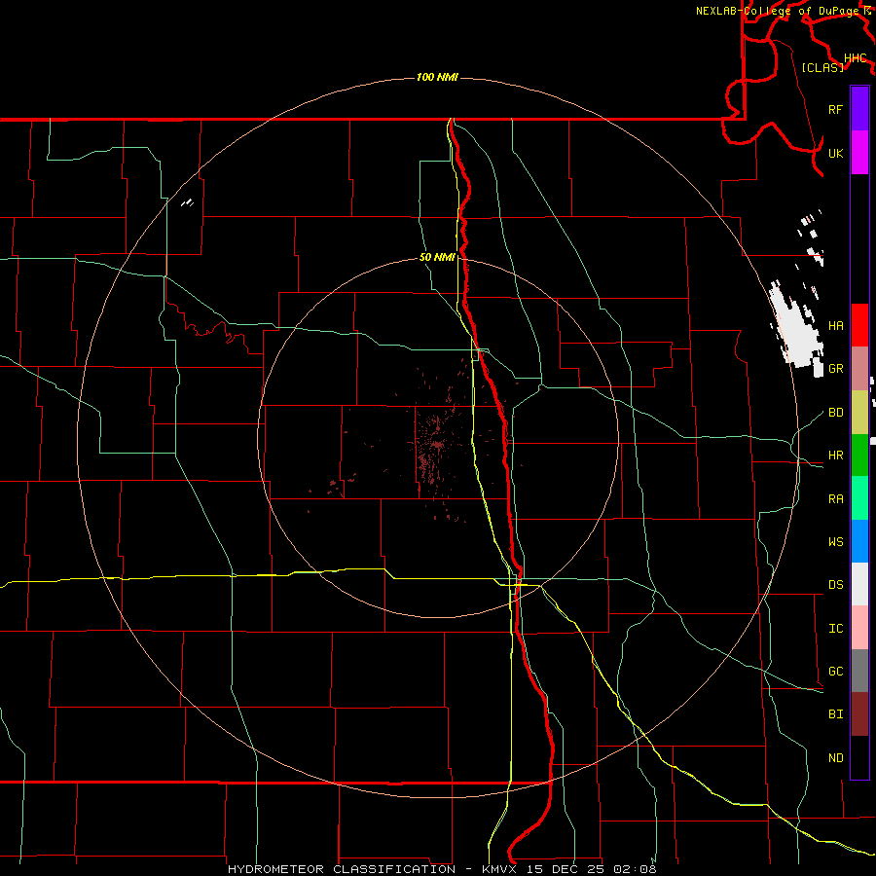
Task: Click the ND legend label
Action: 835,757
